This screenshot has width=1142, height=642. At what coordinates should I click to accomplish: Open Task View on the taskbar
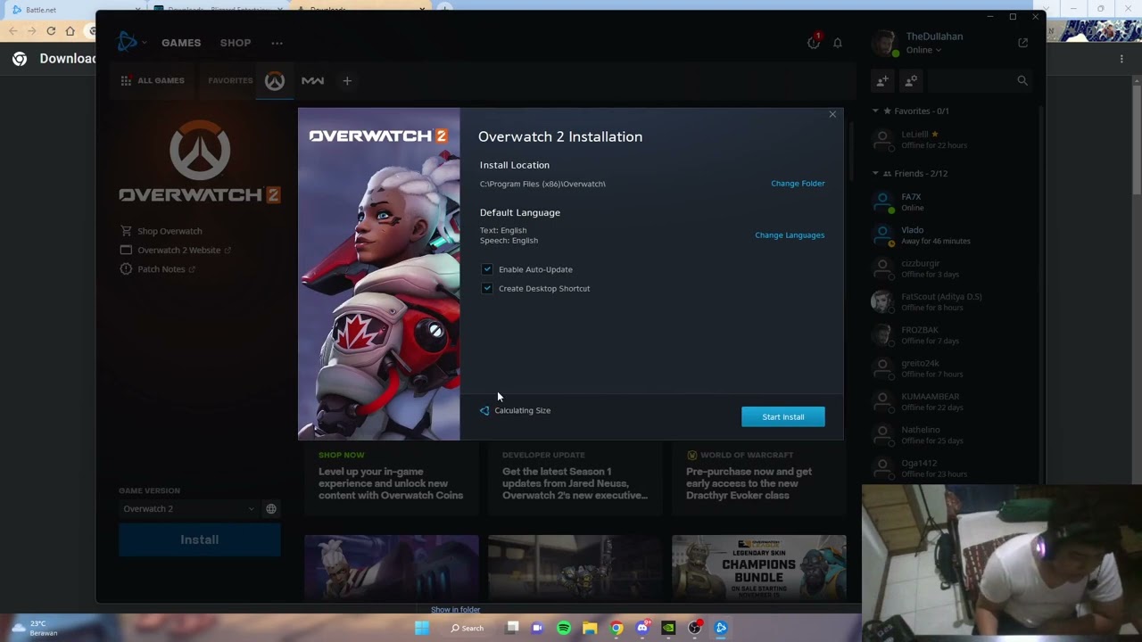coord(512,628)
